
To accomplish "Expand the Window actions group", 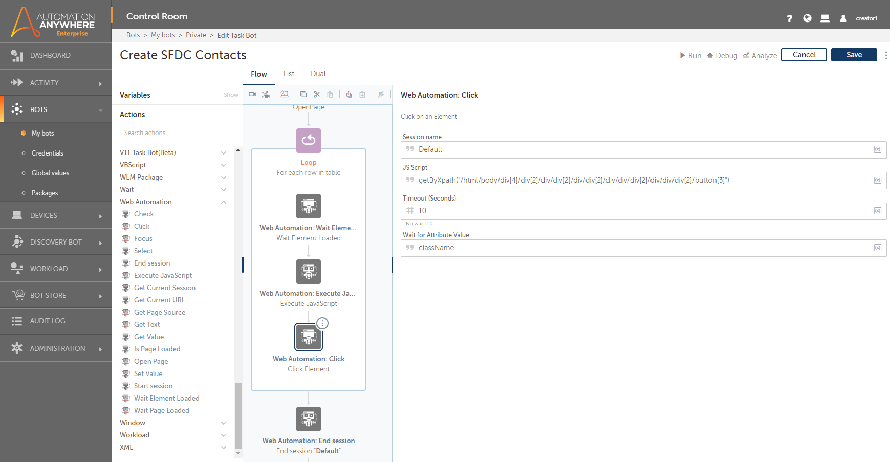I will point(224,423).
